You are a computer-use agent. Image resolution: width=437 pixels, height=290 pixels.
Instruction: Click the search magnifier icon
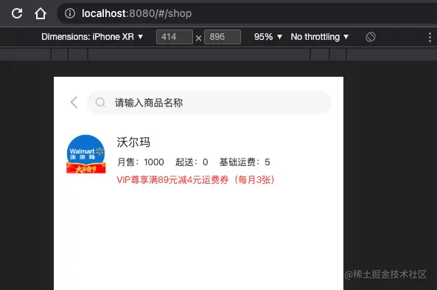click(100, 103)
